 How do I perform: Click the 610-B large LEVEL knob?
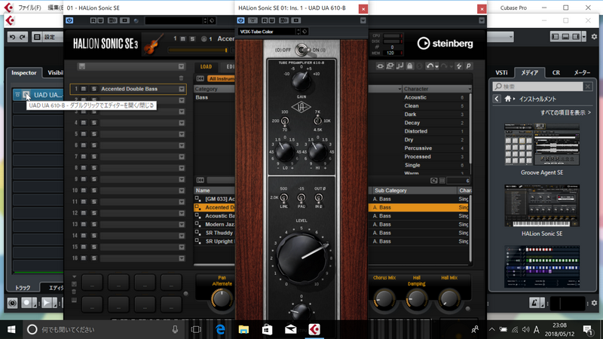coord(301,258)
